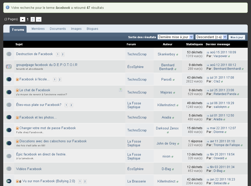View last poster Retarded Panda profile
Screen dimensions: 251x186
225,94
